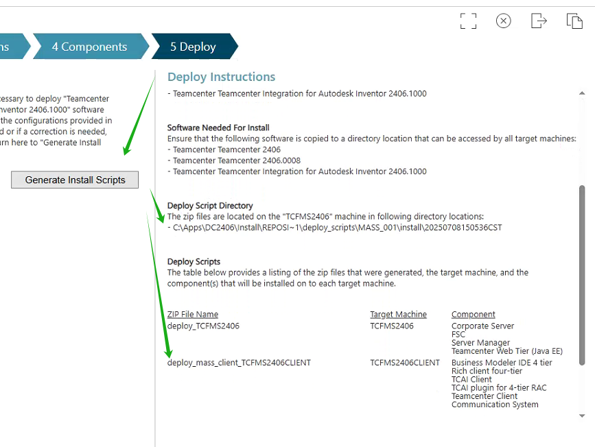
Task: Click the scroll down arrow of instructions
Action: click(x=582, y=416)
